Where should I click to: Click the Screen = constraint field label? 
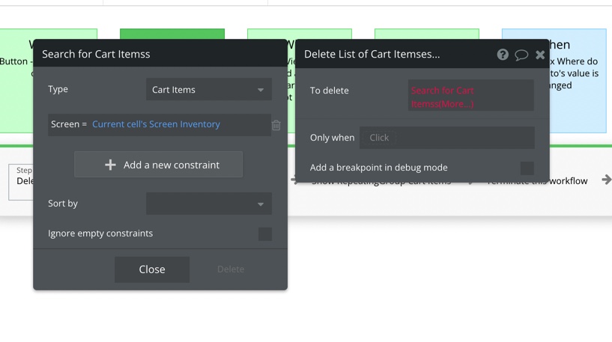pyautogui.click(x=69, y=124)
